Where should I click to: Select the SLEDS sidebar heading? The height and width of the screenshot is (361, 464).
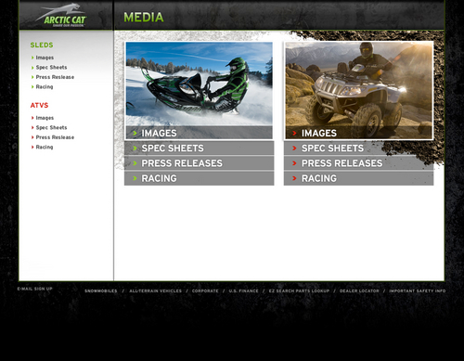[42, 45]
